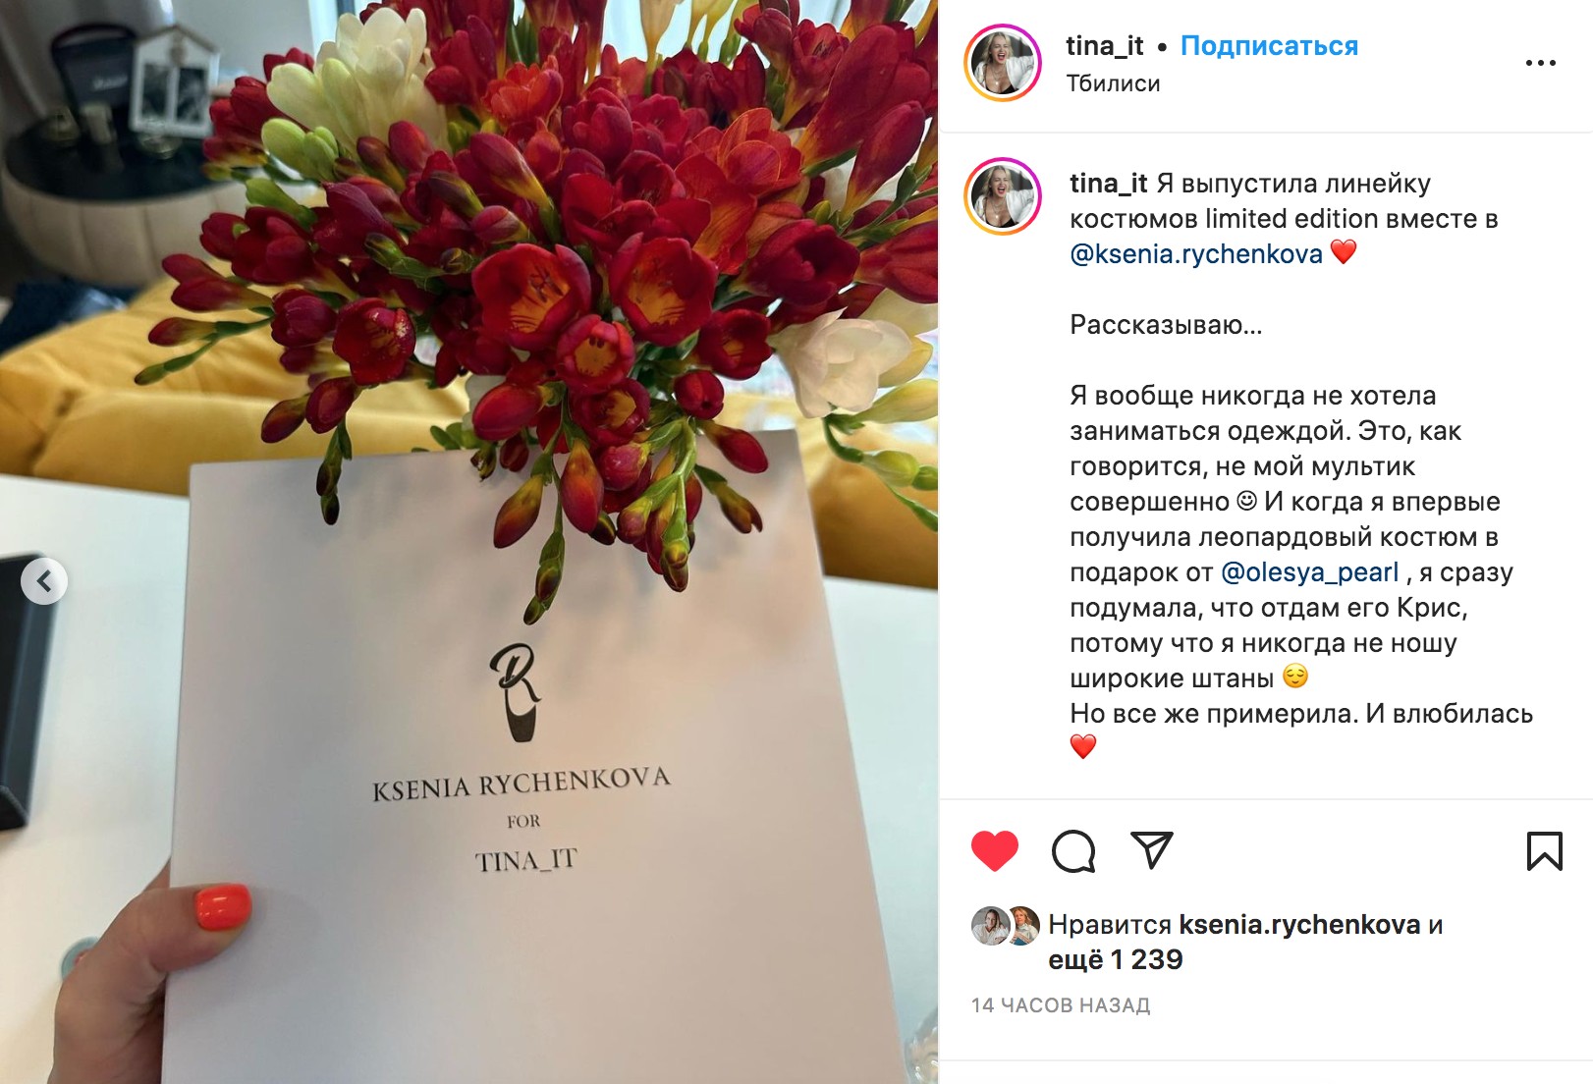Share post using paper plane icon
This screenshot has height=1084, width=1593.
pos(1152,850)
